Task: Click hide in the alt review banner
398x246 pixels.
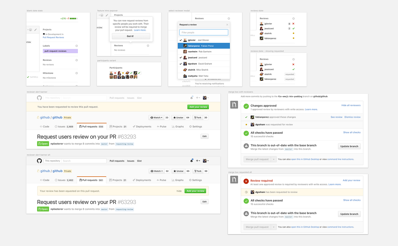Action: point(179,191)
